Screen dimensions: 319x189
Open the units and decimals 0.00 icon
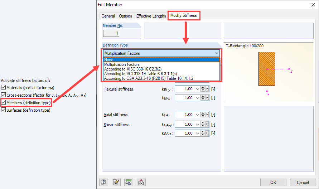pos(129,182)
